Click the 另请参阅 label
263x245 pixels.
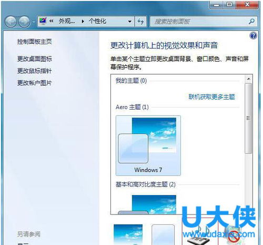(29, 234)
